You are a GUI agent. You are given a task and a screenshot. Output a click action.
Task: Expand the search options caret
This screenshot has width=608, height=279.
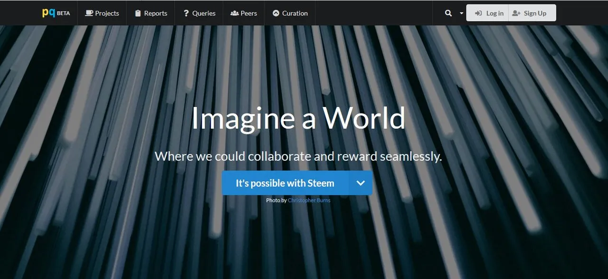(461, 13)
